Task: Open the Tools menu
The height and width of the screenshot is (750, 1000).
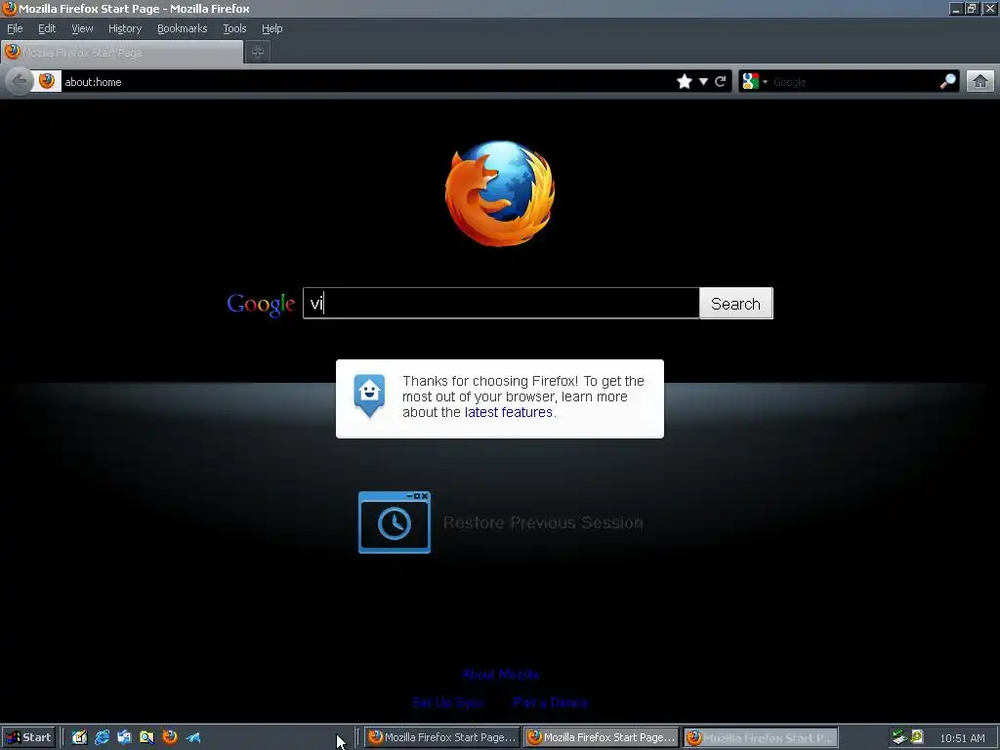Action: tap(234, 28)
